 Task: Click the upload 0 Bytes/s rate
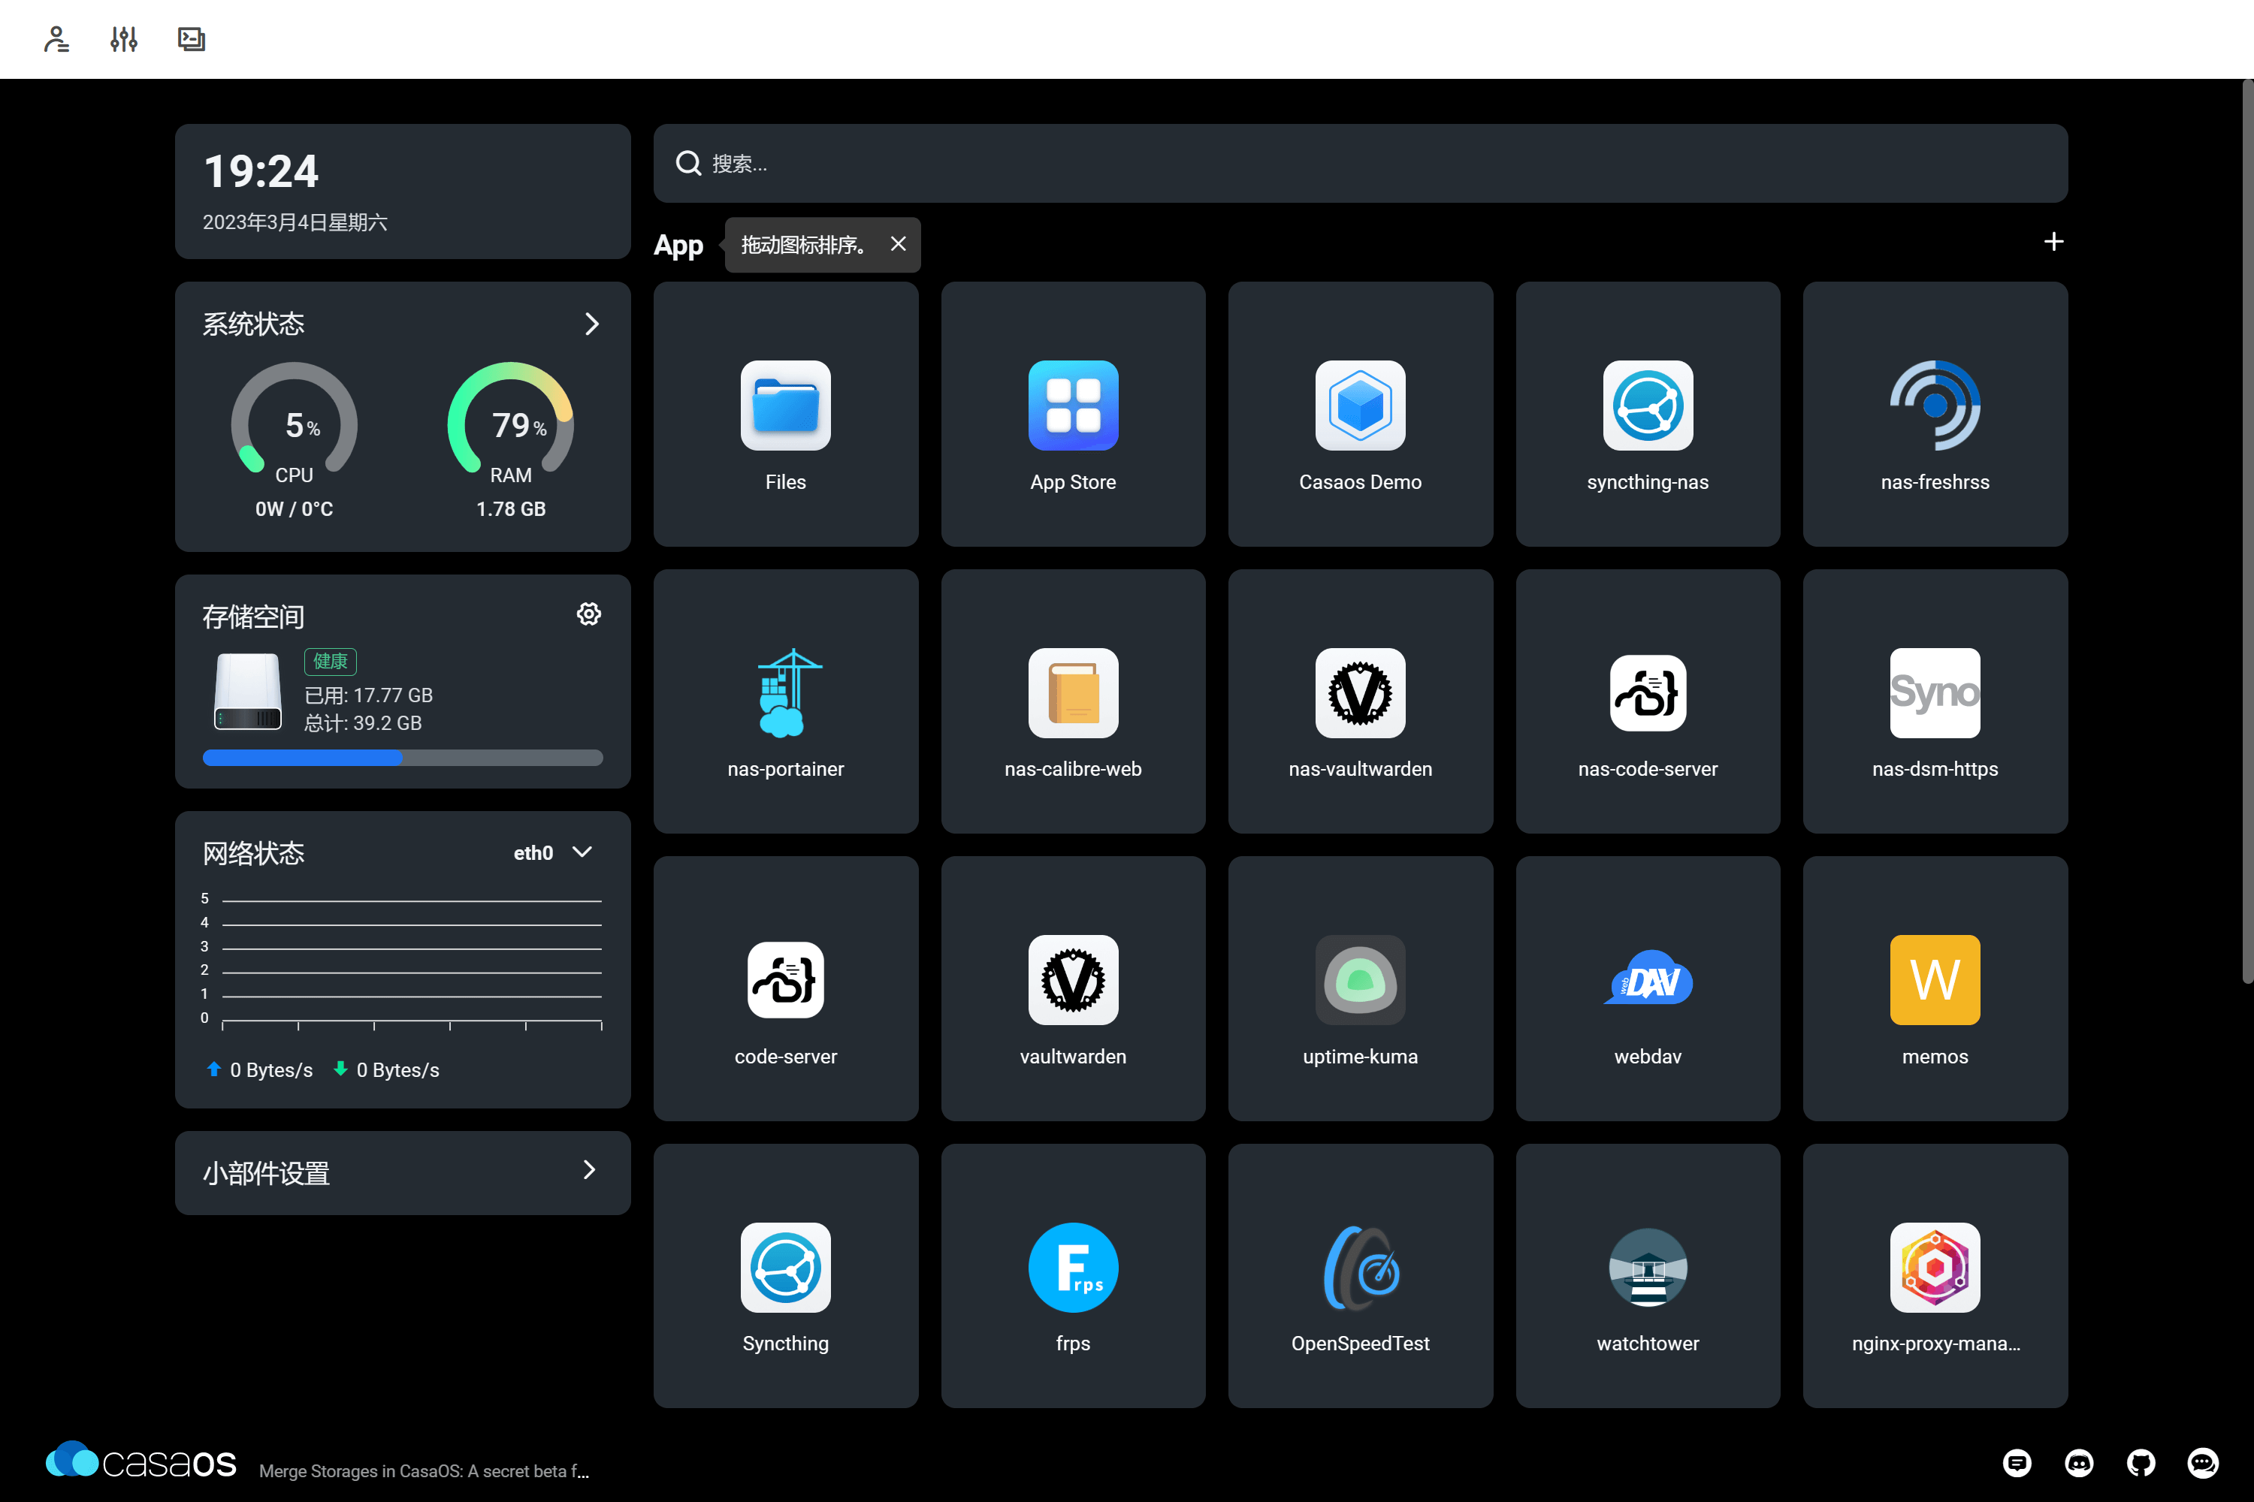(x=260, y=1069)
